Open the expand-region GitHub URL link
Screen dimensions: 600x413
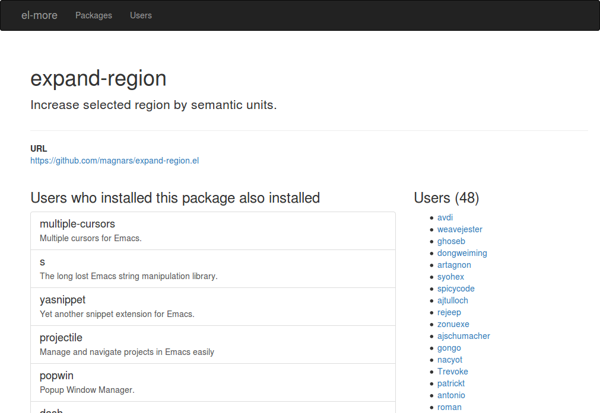tap(115, 161)
